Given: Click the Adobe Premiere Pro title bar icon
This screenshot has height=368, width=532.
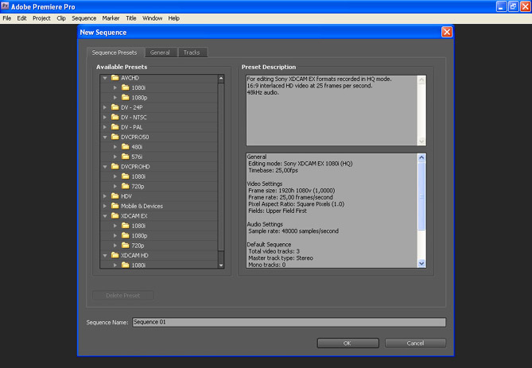Looking at the screenshot, I should tap(7, 6).
